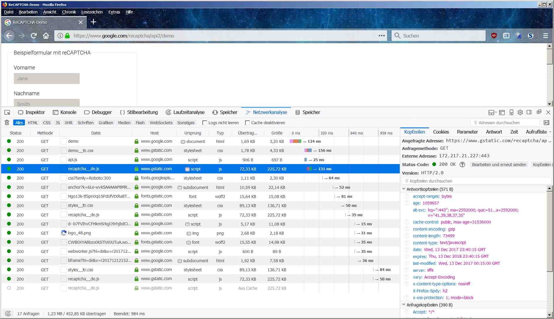Filter requests by Grafiken
Screen dimensions: 554x319
106,123
